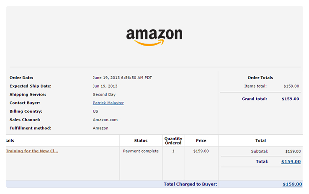The height and width of the screenshot is (194, 309).
Task: Click the Second Day shipping service value
Action: click(104, 95)
